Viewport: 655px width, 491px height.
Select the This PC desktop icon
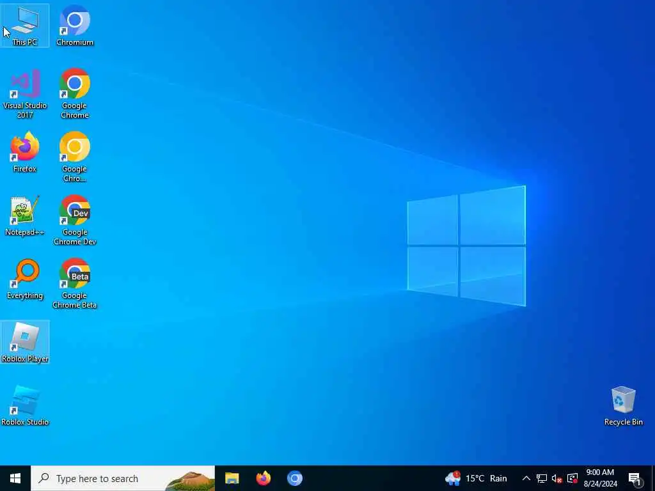25,26
